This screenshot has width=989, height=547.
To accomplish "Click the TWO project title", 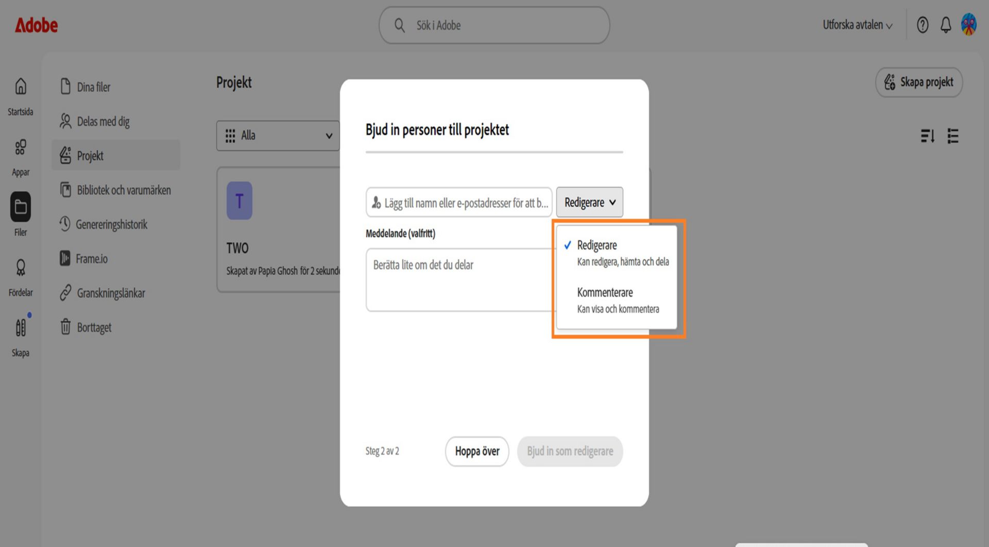I will coord(237,248).
